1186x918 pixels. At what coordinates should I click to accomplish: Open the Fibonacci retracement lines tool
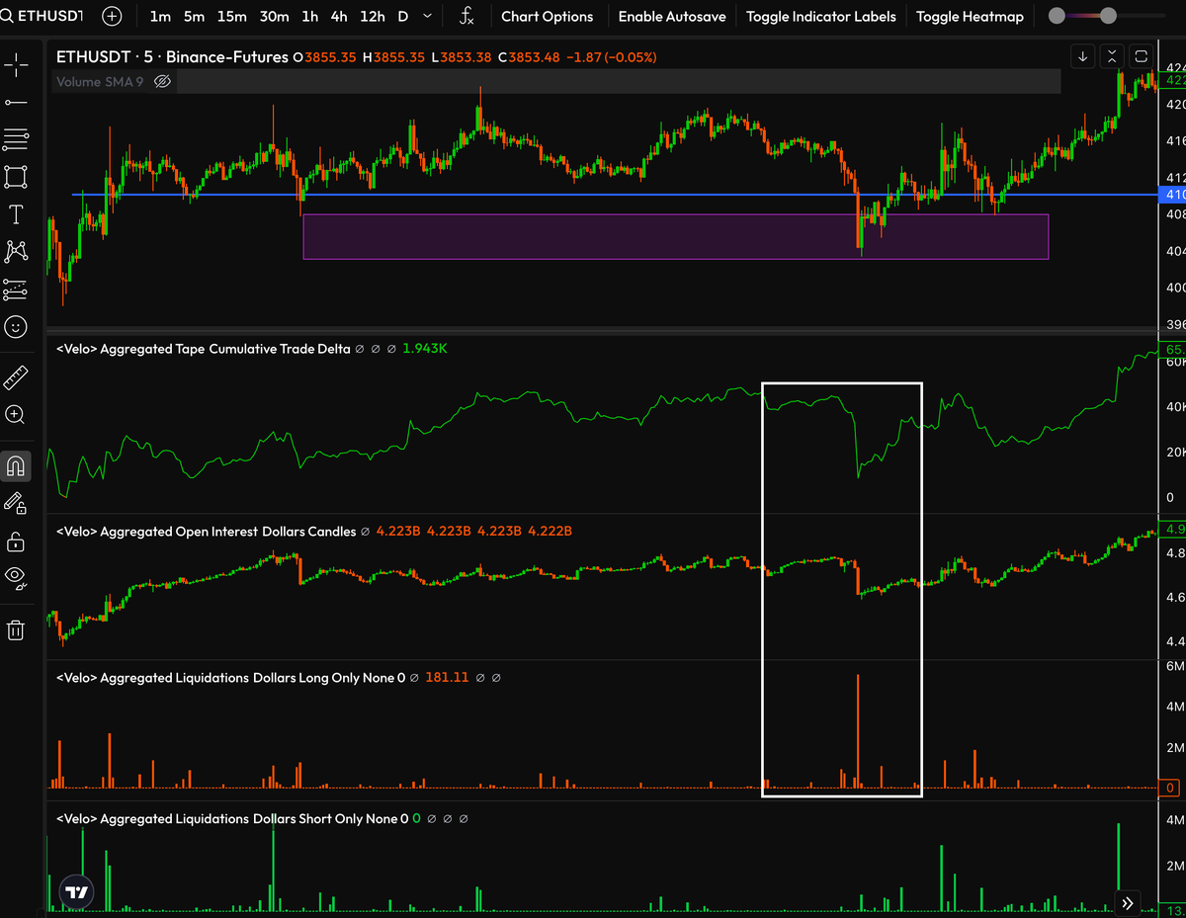16,139
